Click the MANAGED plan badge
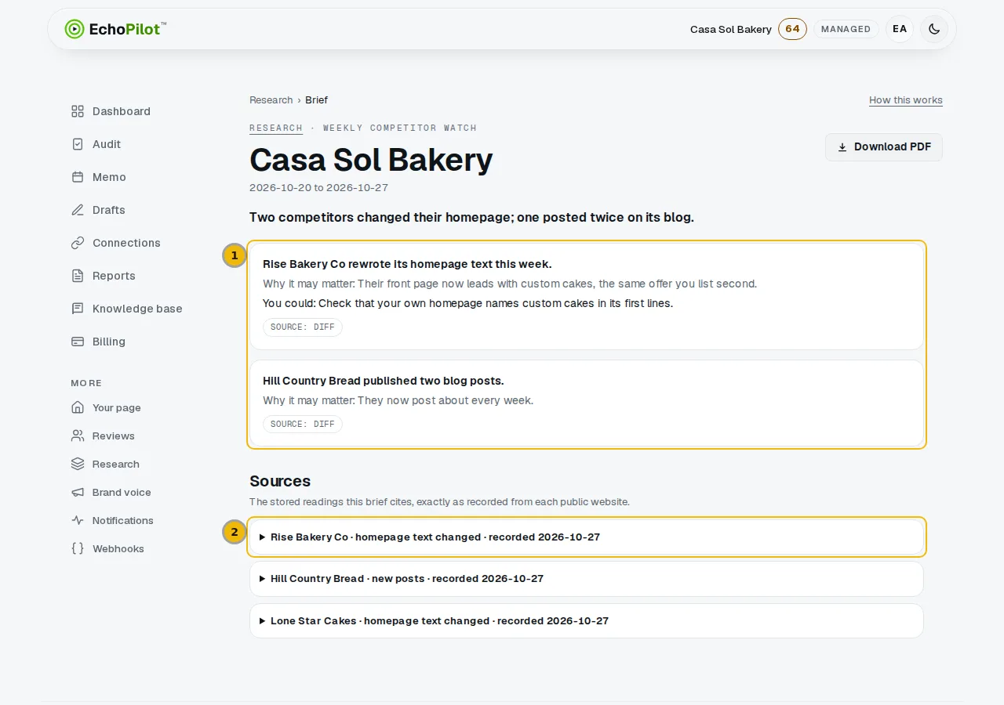1004x705 pixels. coord(846,29)
